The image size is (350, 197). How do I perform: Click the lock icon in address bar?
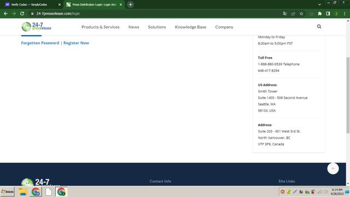(x=32, y=14)
